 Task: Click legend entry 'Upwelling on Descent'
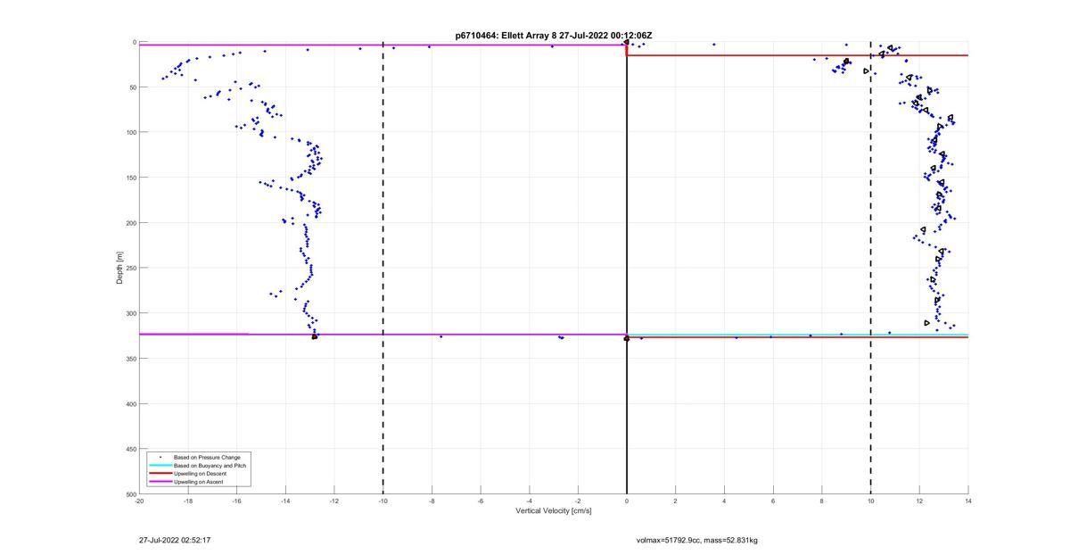[x=201, y=473]
